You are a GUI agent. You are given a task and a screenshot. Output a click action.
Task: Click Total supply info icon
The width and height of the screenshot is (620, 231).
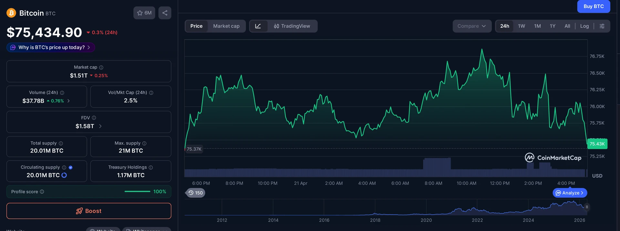pyautogui.click(x=61, y=143)
